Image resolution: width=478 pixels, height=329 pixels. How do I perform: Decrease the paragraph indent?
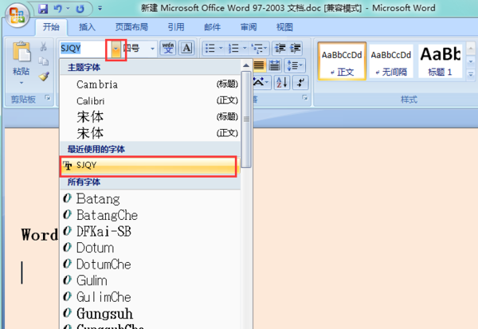tap(280, 48)
